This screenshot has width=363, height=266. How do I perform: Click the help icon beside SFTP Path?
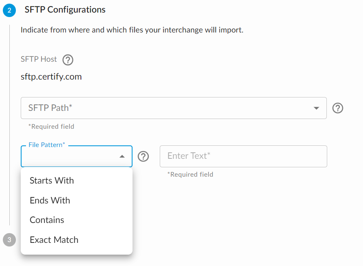pos(337,108)
